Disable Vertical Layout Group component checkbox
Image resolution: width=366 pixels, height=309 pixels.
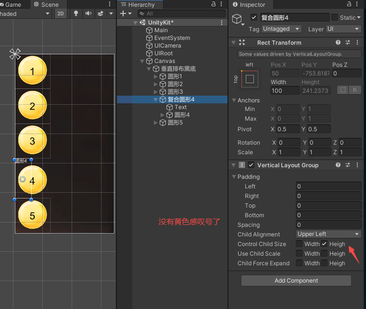[251, 165]
